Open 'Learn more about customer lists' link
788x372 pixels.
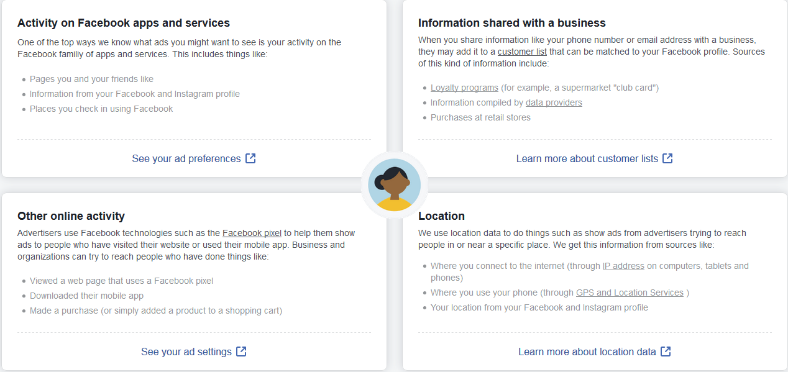pos(587,158)
